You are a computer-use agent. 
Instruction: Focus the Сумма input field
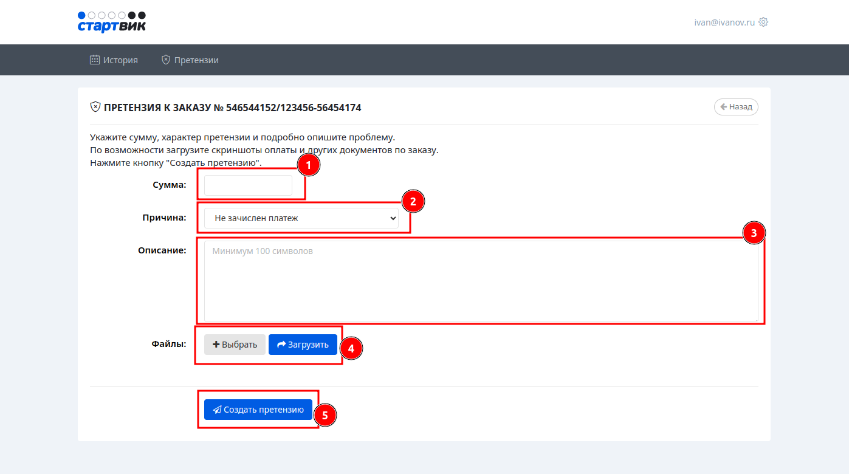tap(248, 185)
